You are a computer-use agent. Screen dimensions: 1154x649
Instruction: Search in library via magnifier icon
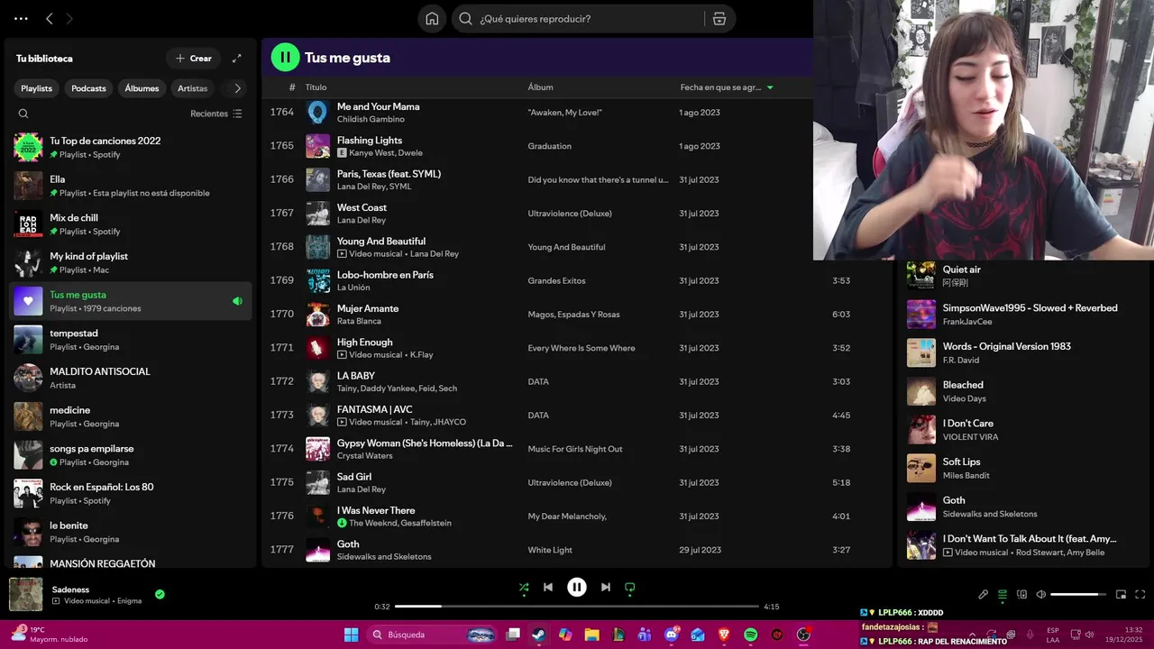click(23, 114)
